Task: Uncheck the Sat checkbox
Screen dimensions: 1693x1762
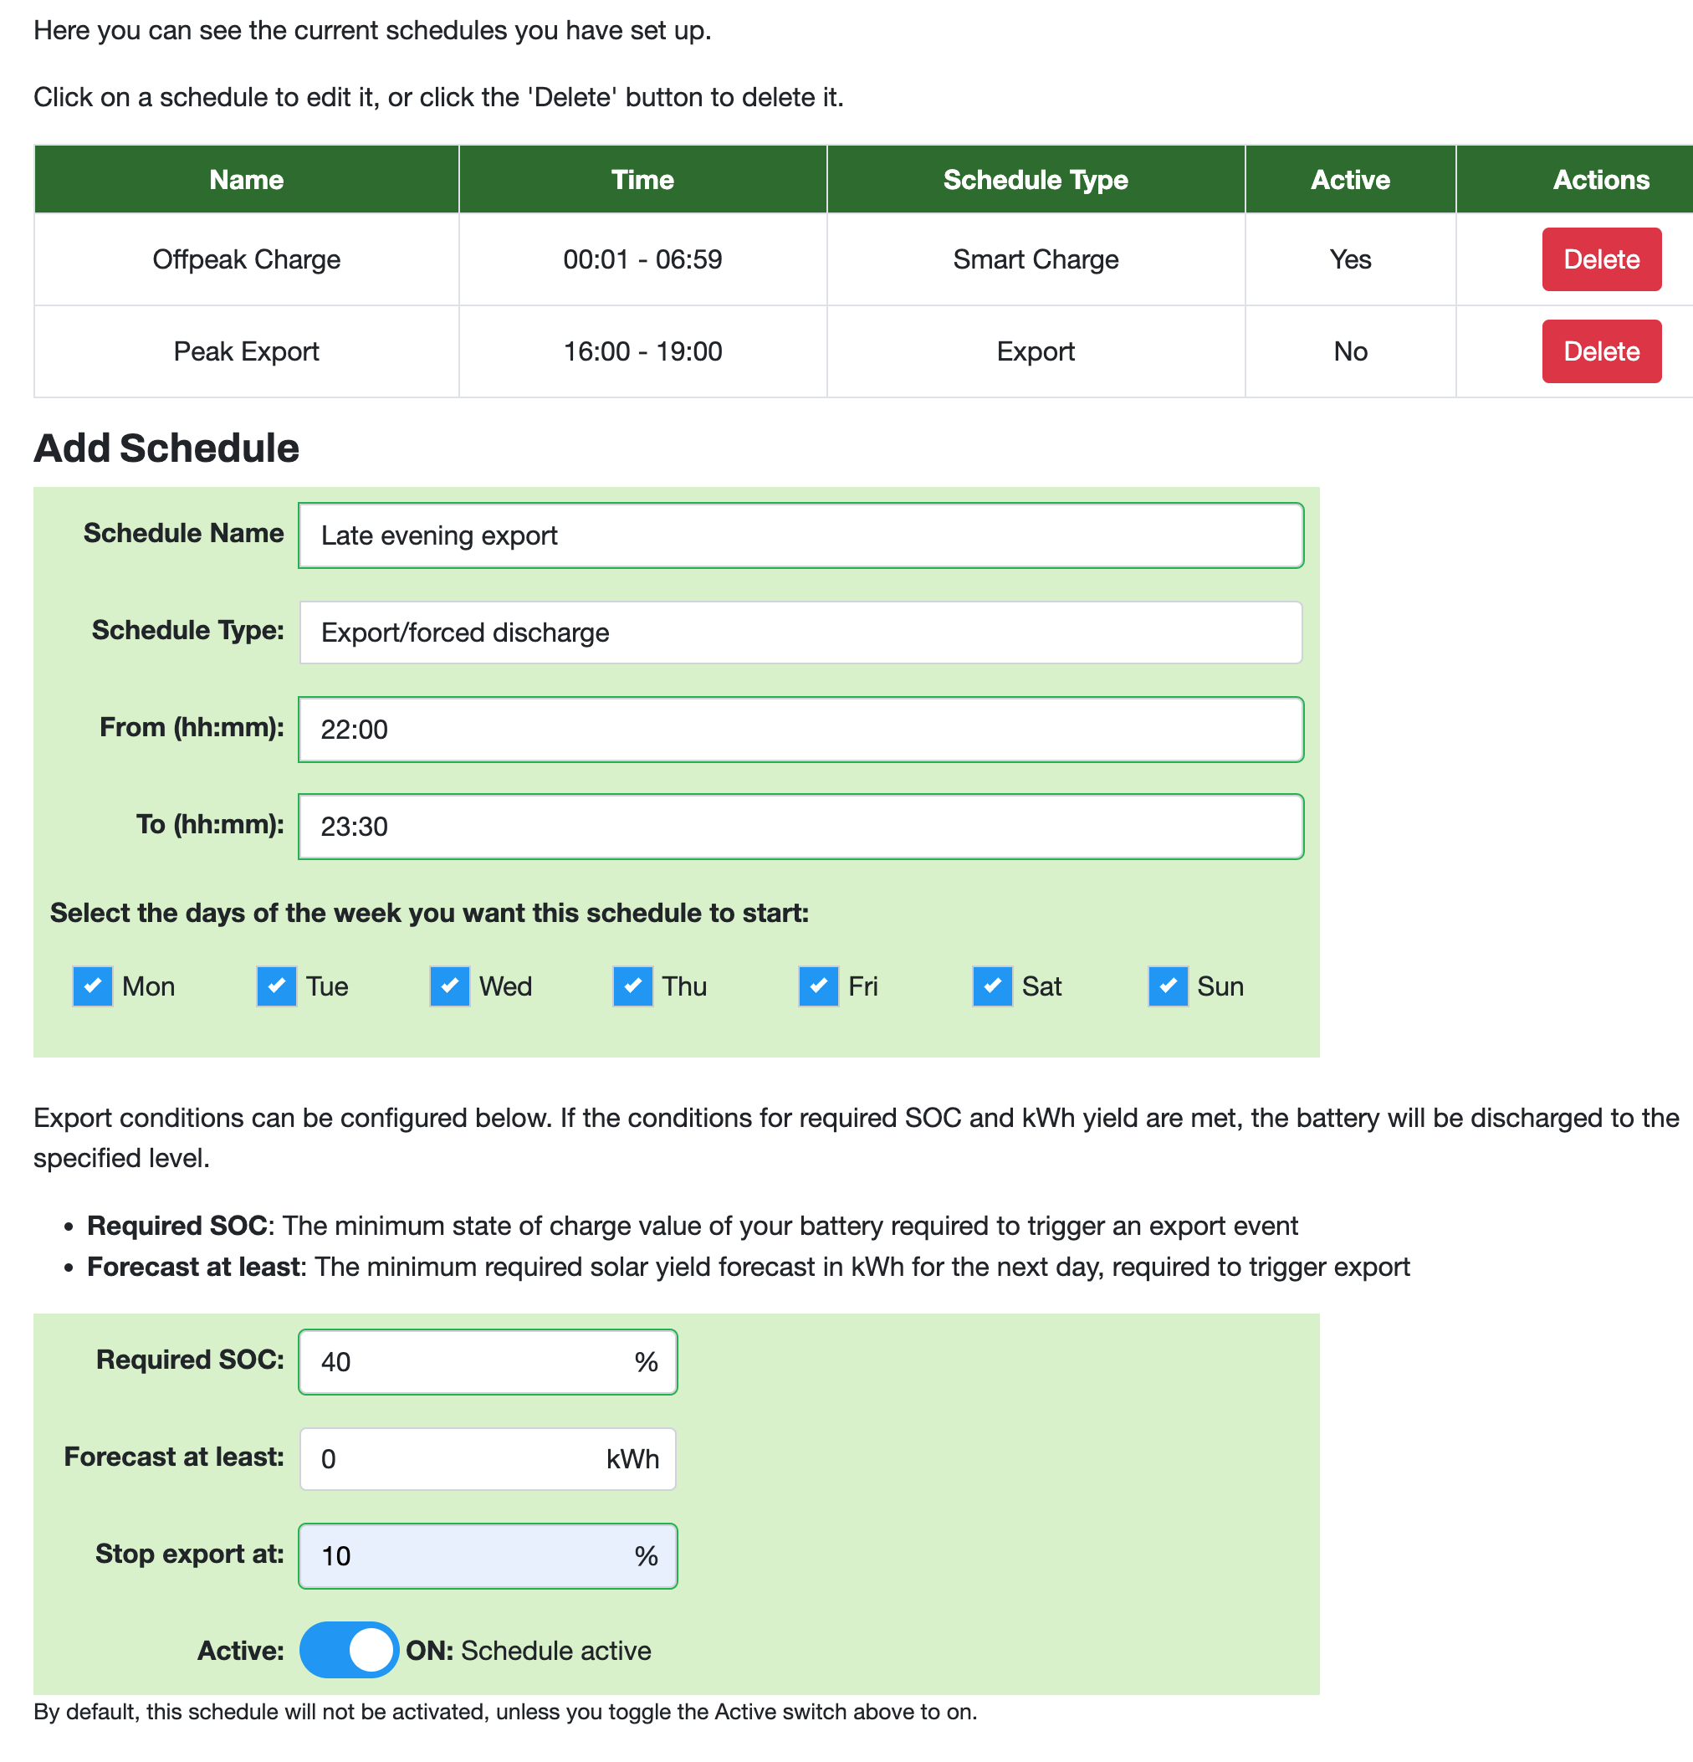Action: [992, 986]
